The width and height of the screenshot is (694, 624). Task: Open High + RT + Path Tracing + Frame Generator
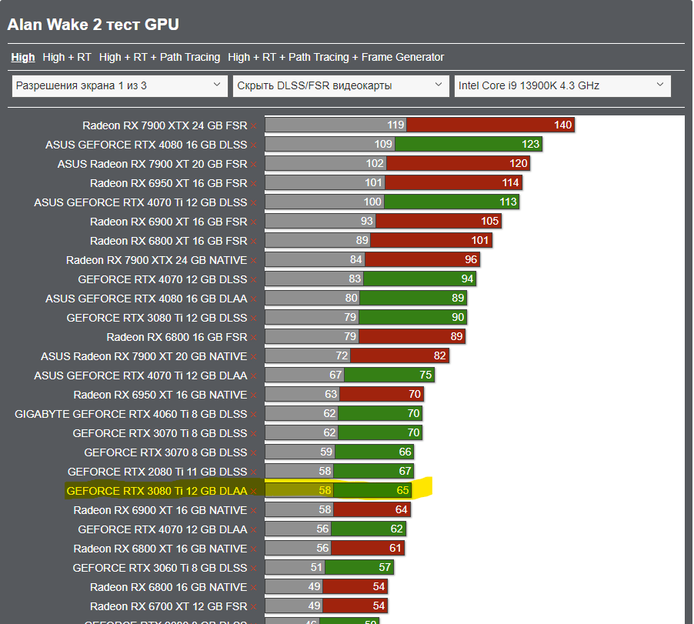[335, 57]
